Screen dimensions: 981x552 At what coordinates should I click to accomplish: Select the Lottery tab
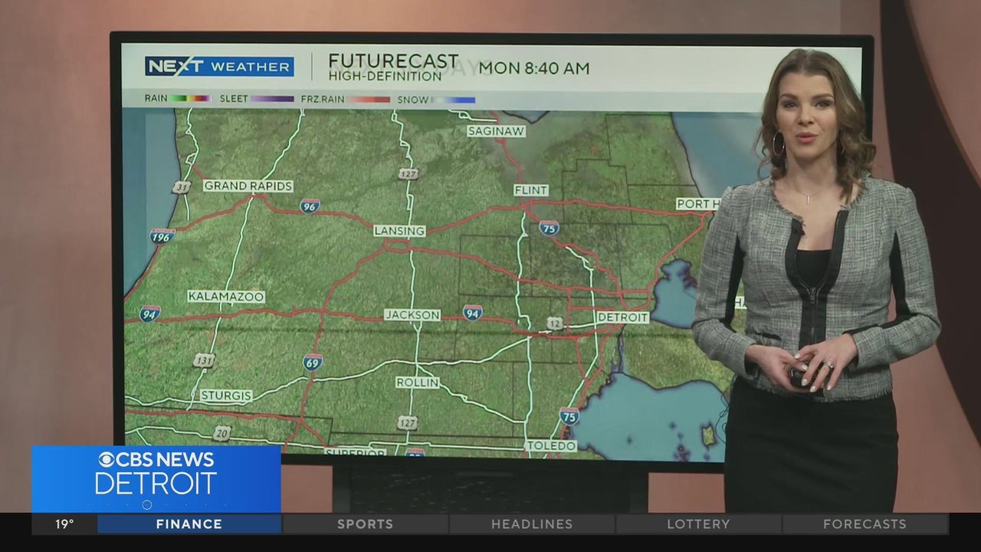(x=697, y=524)
